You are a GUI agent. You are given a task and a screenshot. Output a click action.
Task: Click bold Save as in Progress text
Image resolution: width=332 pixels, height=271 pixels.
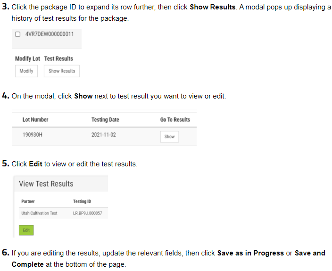click(250, 253)
